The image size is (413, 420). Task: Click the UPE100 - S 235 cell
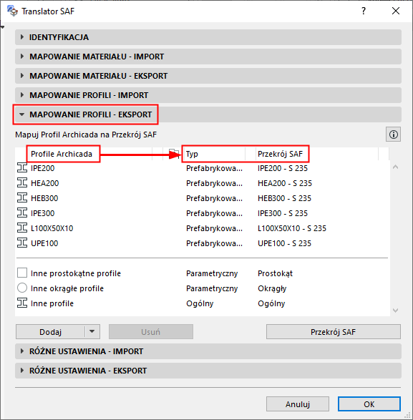284,243
